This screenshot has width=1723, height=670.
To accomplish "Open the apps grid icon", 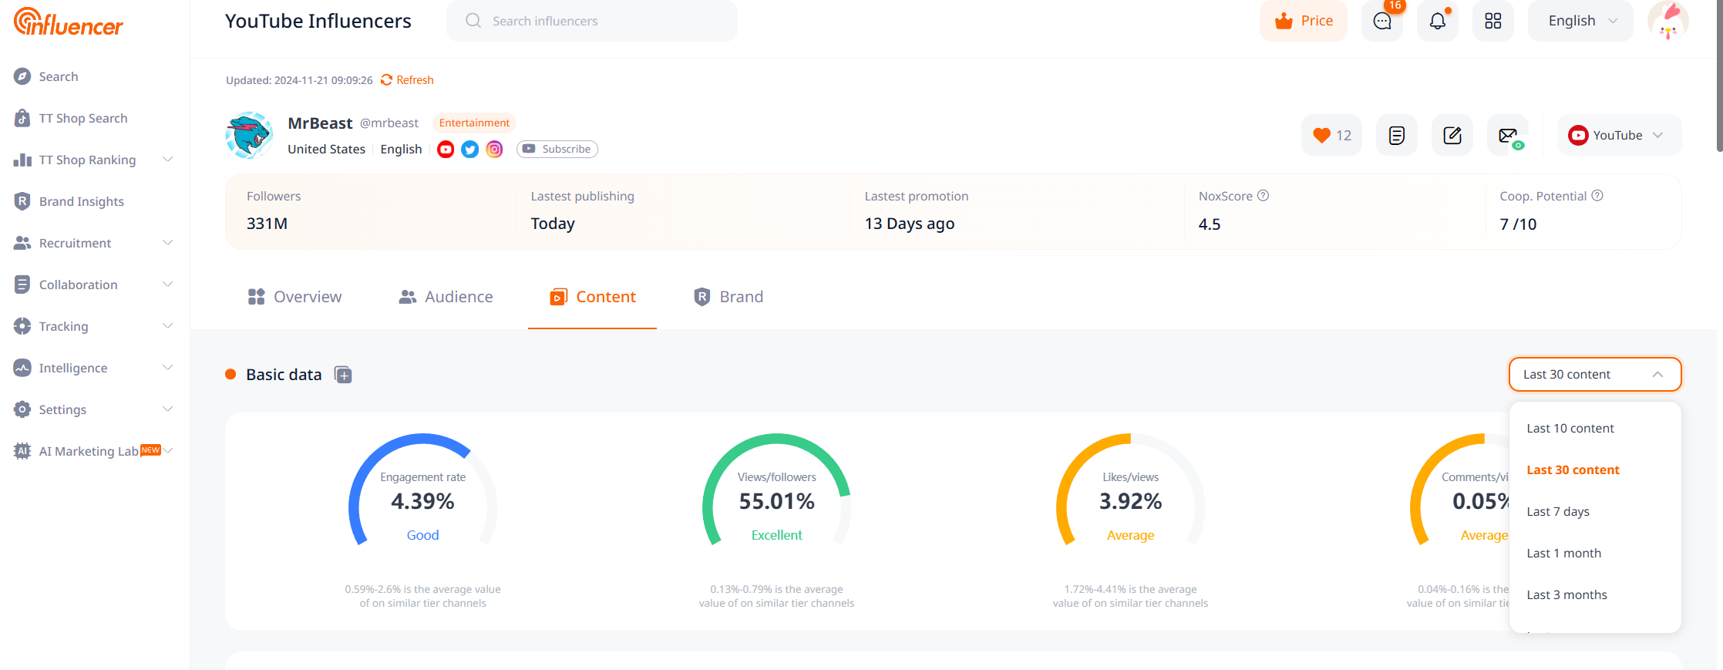I will 1492,21.
